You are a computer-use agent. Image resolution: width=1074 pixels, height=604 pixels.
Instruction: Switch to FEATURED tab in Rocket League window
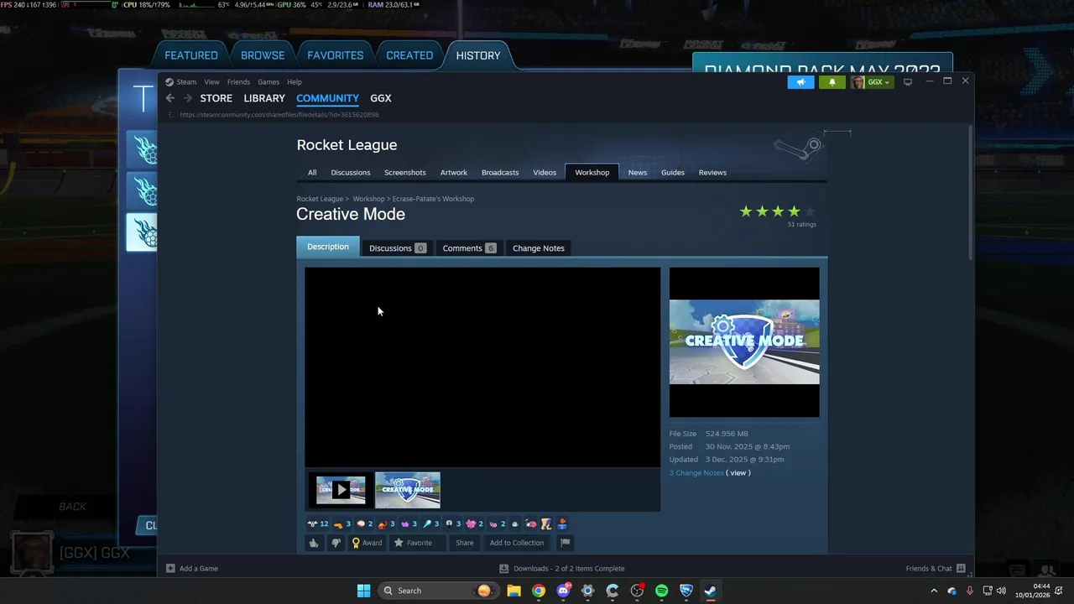[191, 55]
